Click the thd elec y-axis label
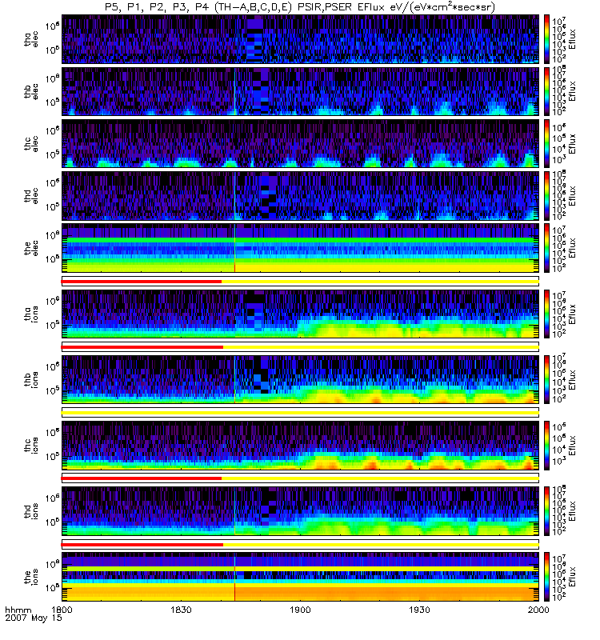600x640 pixels. tap(31, 196)
